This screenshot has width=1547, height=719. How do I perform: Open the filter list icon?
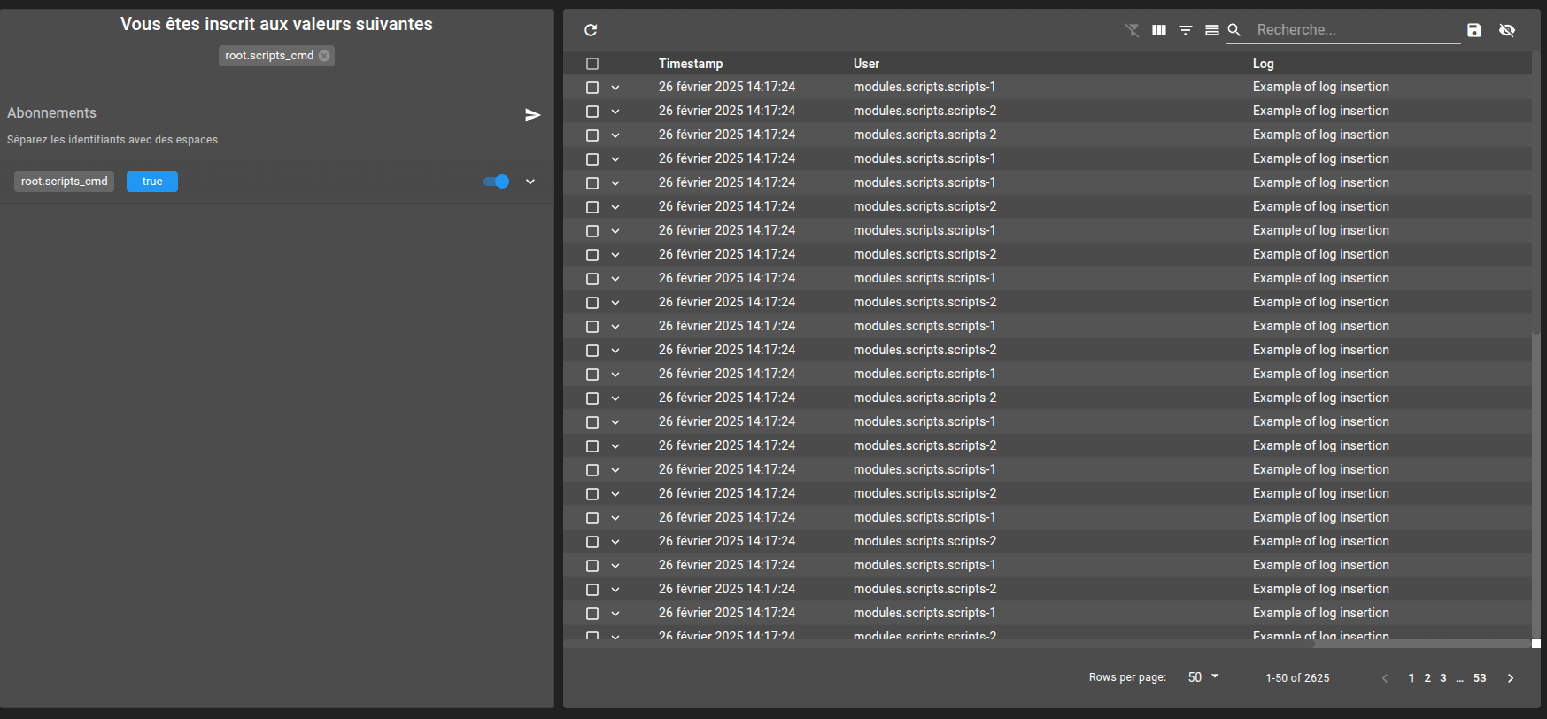[x=1186, y=30]
